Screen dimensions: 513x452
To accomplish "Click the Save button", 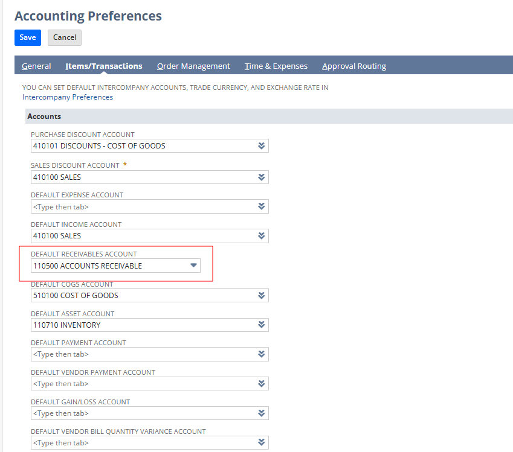I will pyautogui.click(x=27, y=37).
